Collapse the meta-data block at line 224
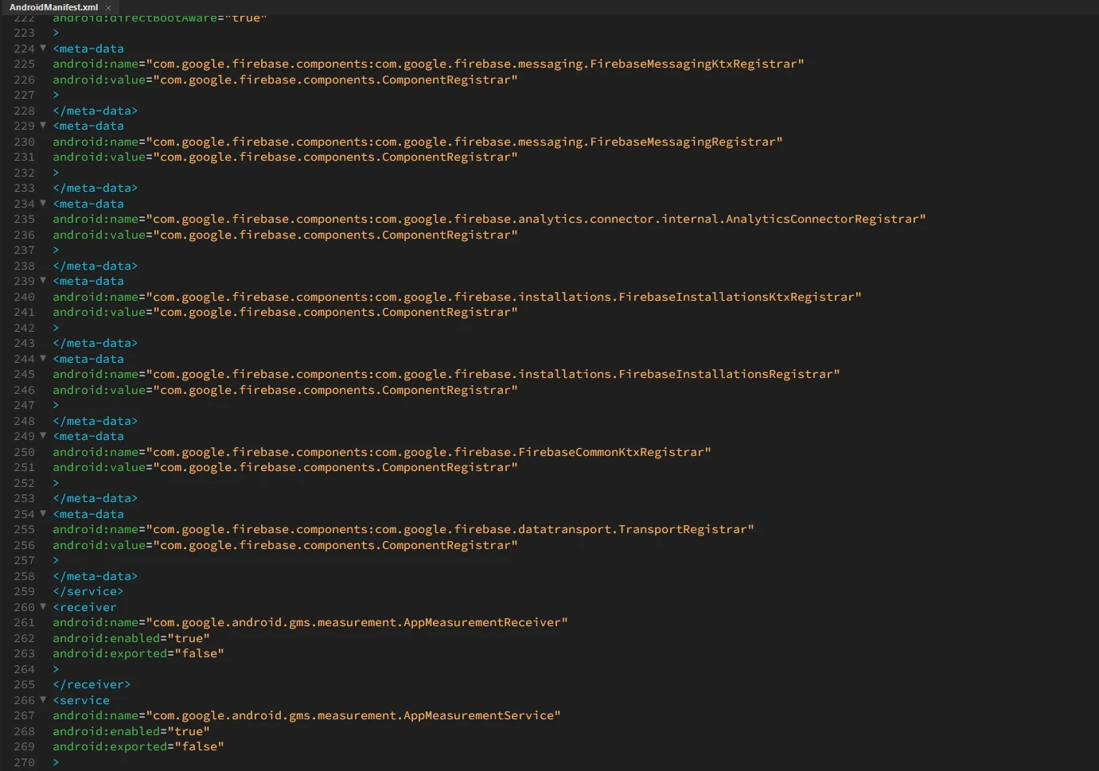Viewport: 1099px width, 771px height. click(43, 49)
